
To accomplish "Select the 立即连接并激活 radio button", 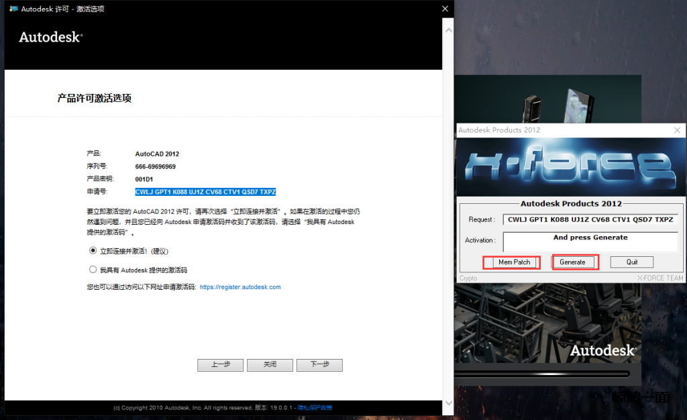I will point(93,251).
